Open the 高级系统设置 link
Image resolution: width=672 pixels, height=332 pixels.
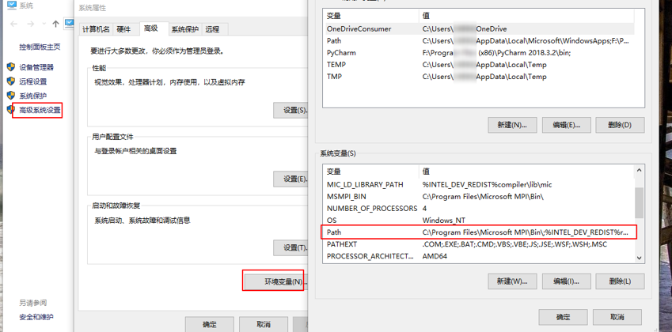[x=40, y=111]
